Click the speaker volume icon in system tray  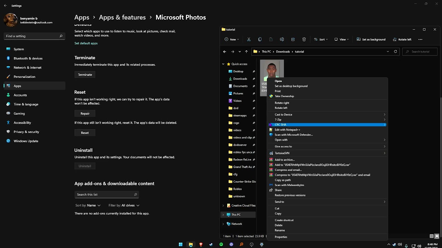[x=400, y=245]
